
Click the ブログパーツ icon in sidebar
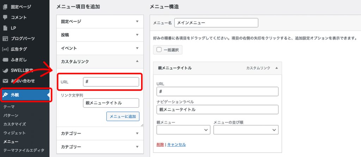pos(5,38)
